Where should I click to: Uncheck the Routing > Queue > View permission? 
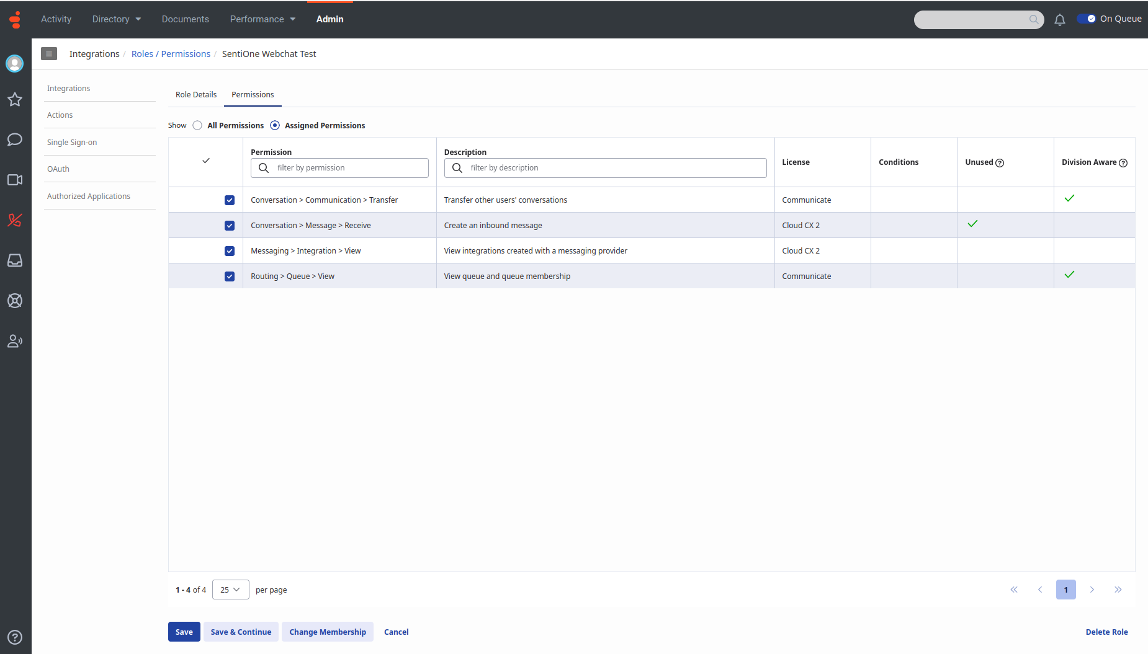click(x=230, y=276)
